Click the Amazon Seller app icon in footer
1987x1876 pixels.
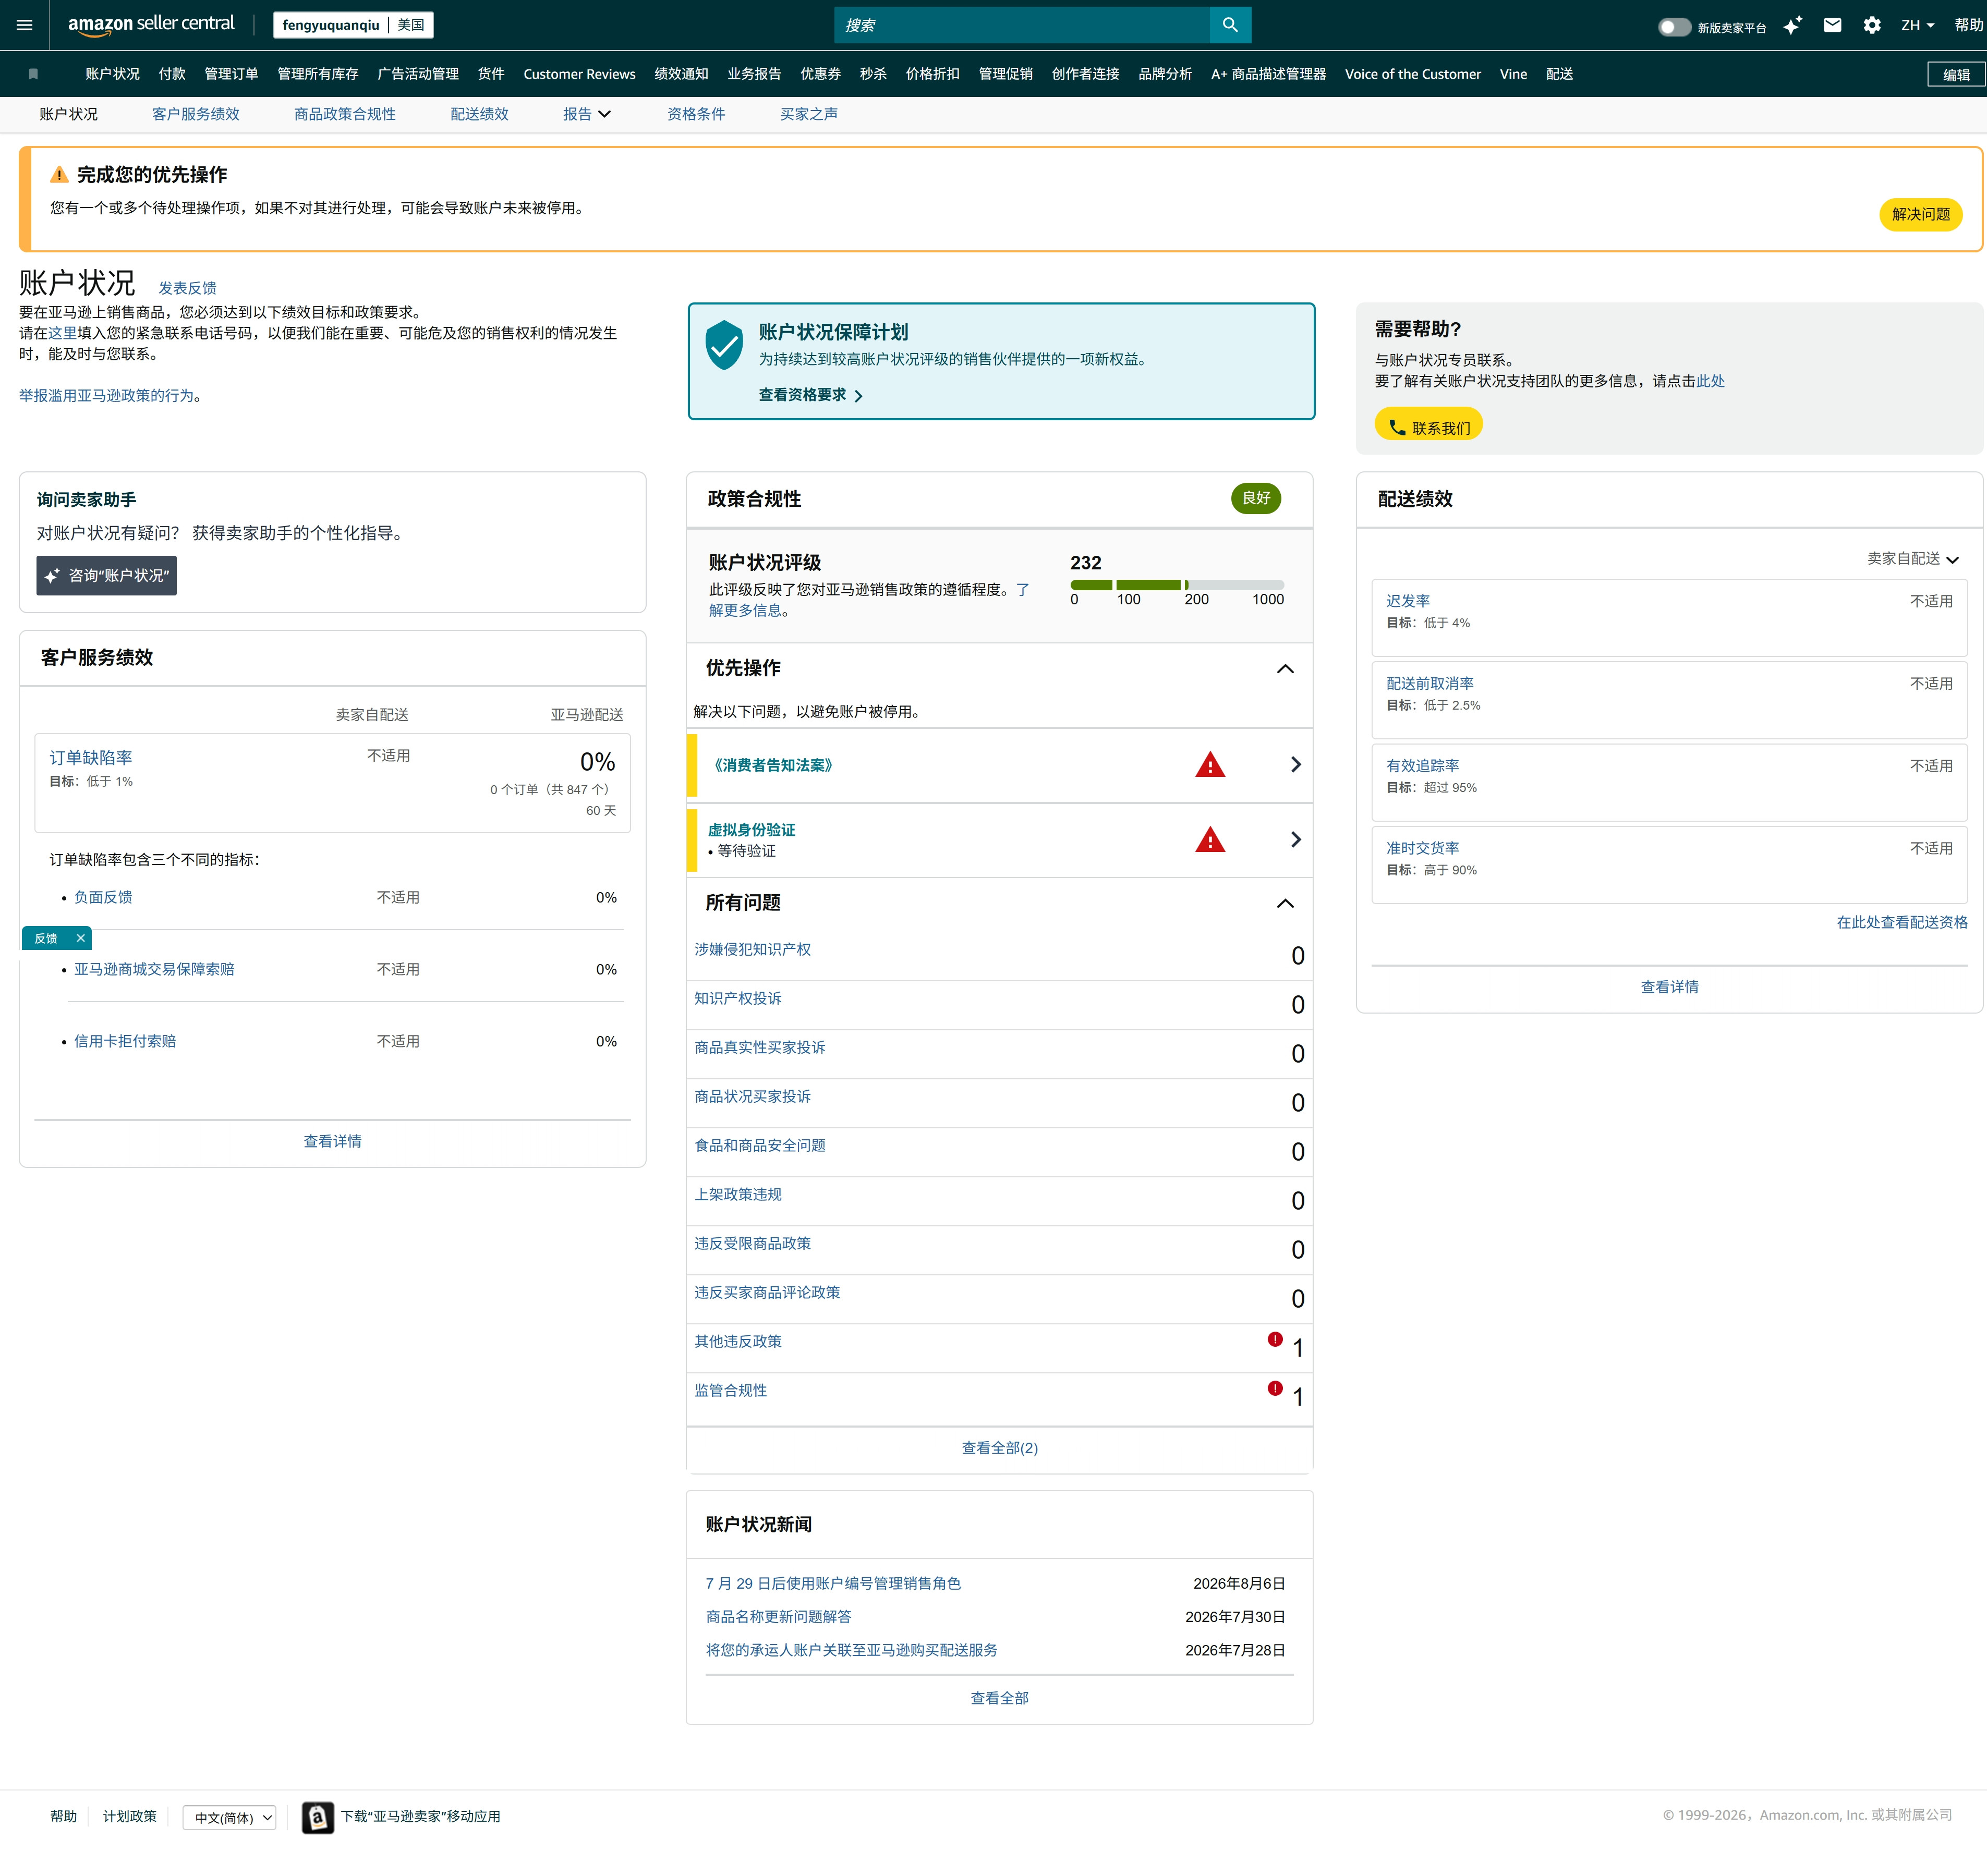pyautogui.click(x=318, y=1817)
